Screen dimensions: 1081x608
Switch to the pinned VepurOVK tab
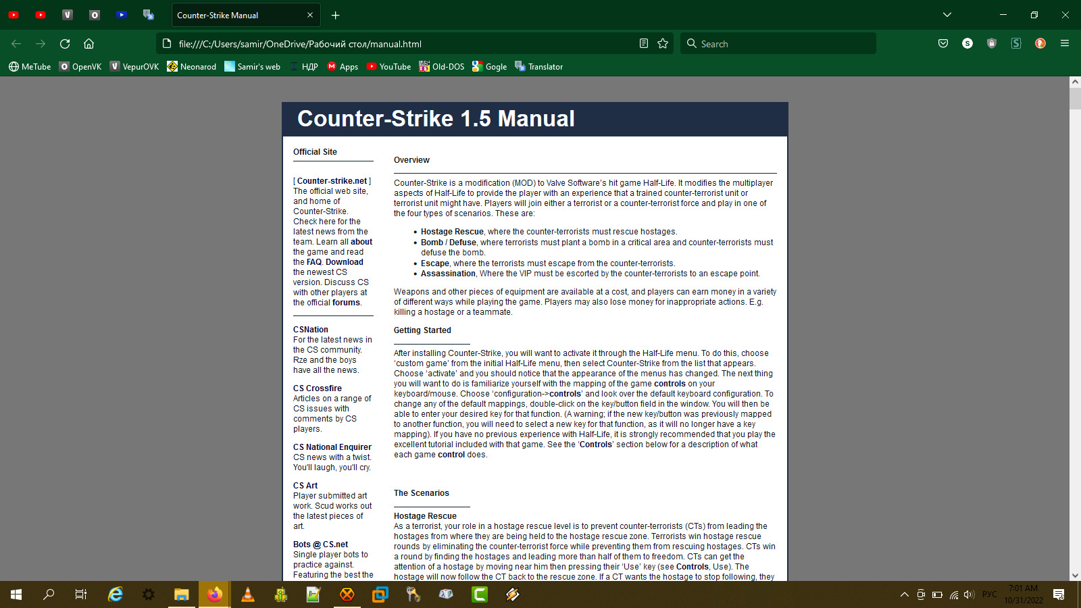coord(68,15)
